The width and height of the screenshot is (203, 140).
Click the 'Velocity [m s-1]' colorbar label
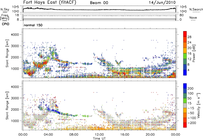click(x=198, y=105)
